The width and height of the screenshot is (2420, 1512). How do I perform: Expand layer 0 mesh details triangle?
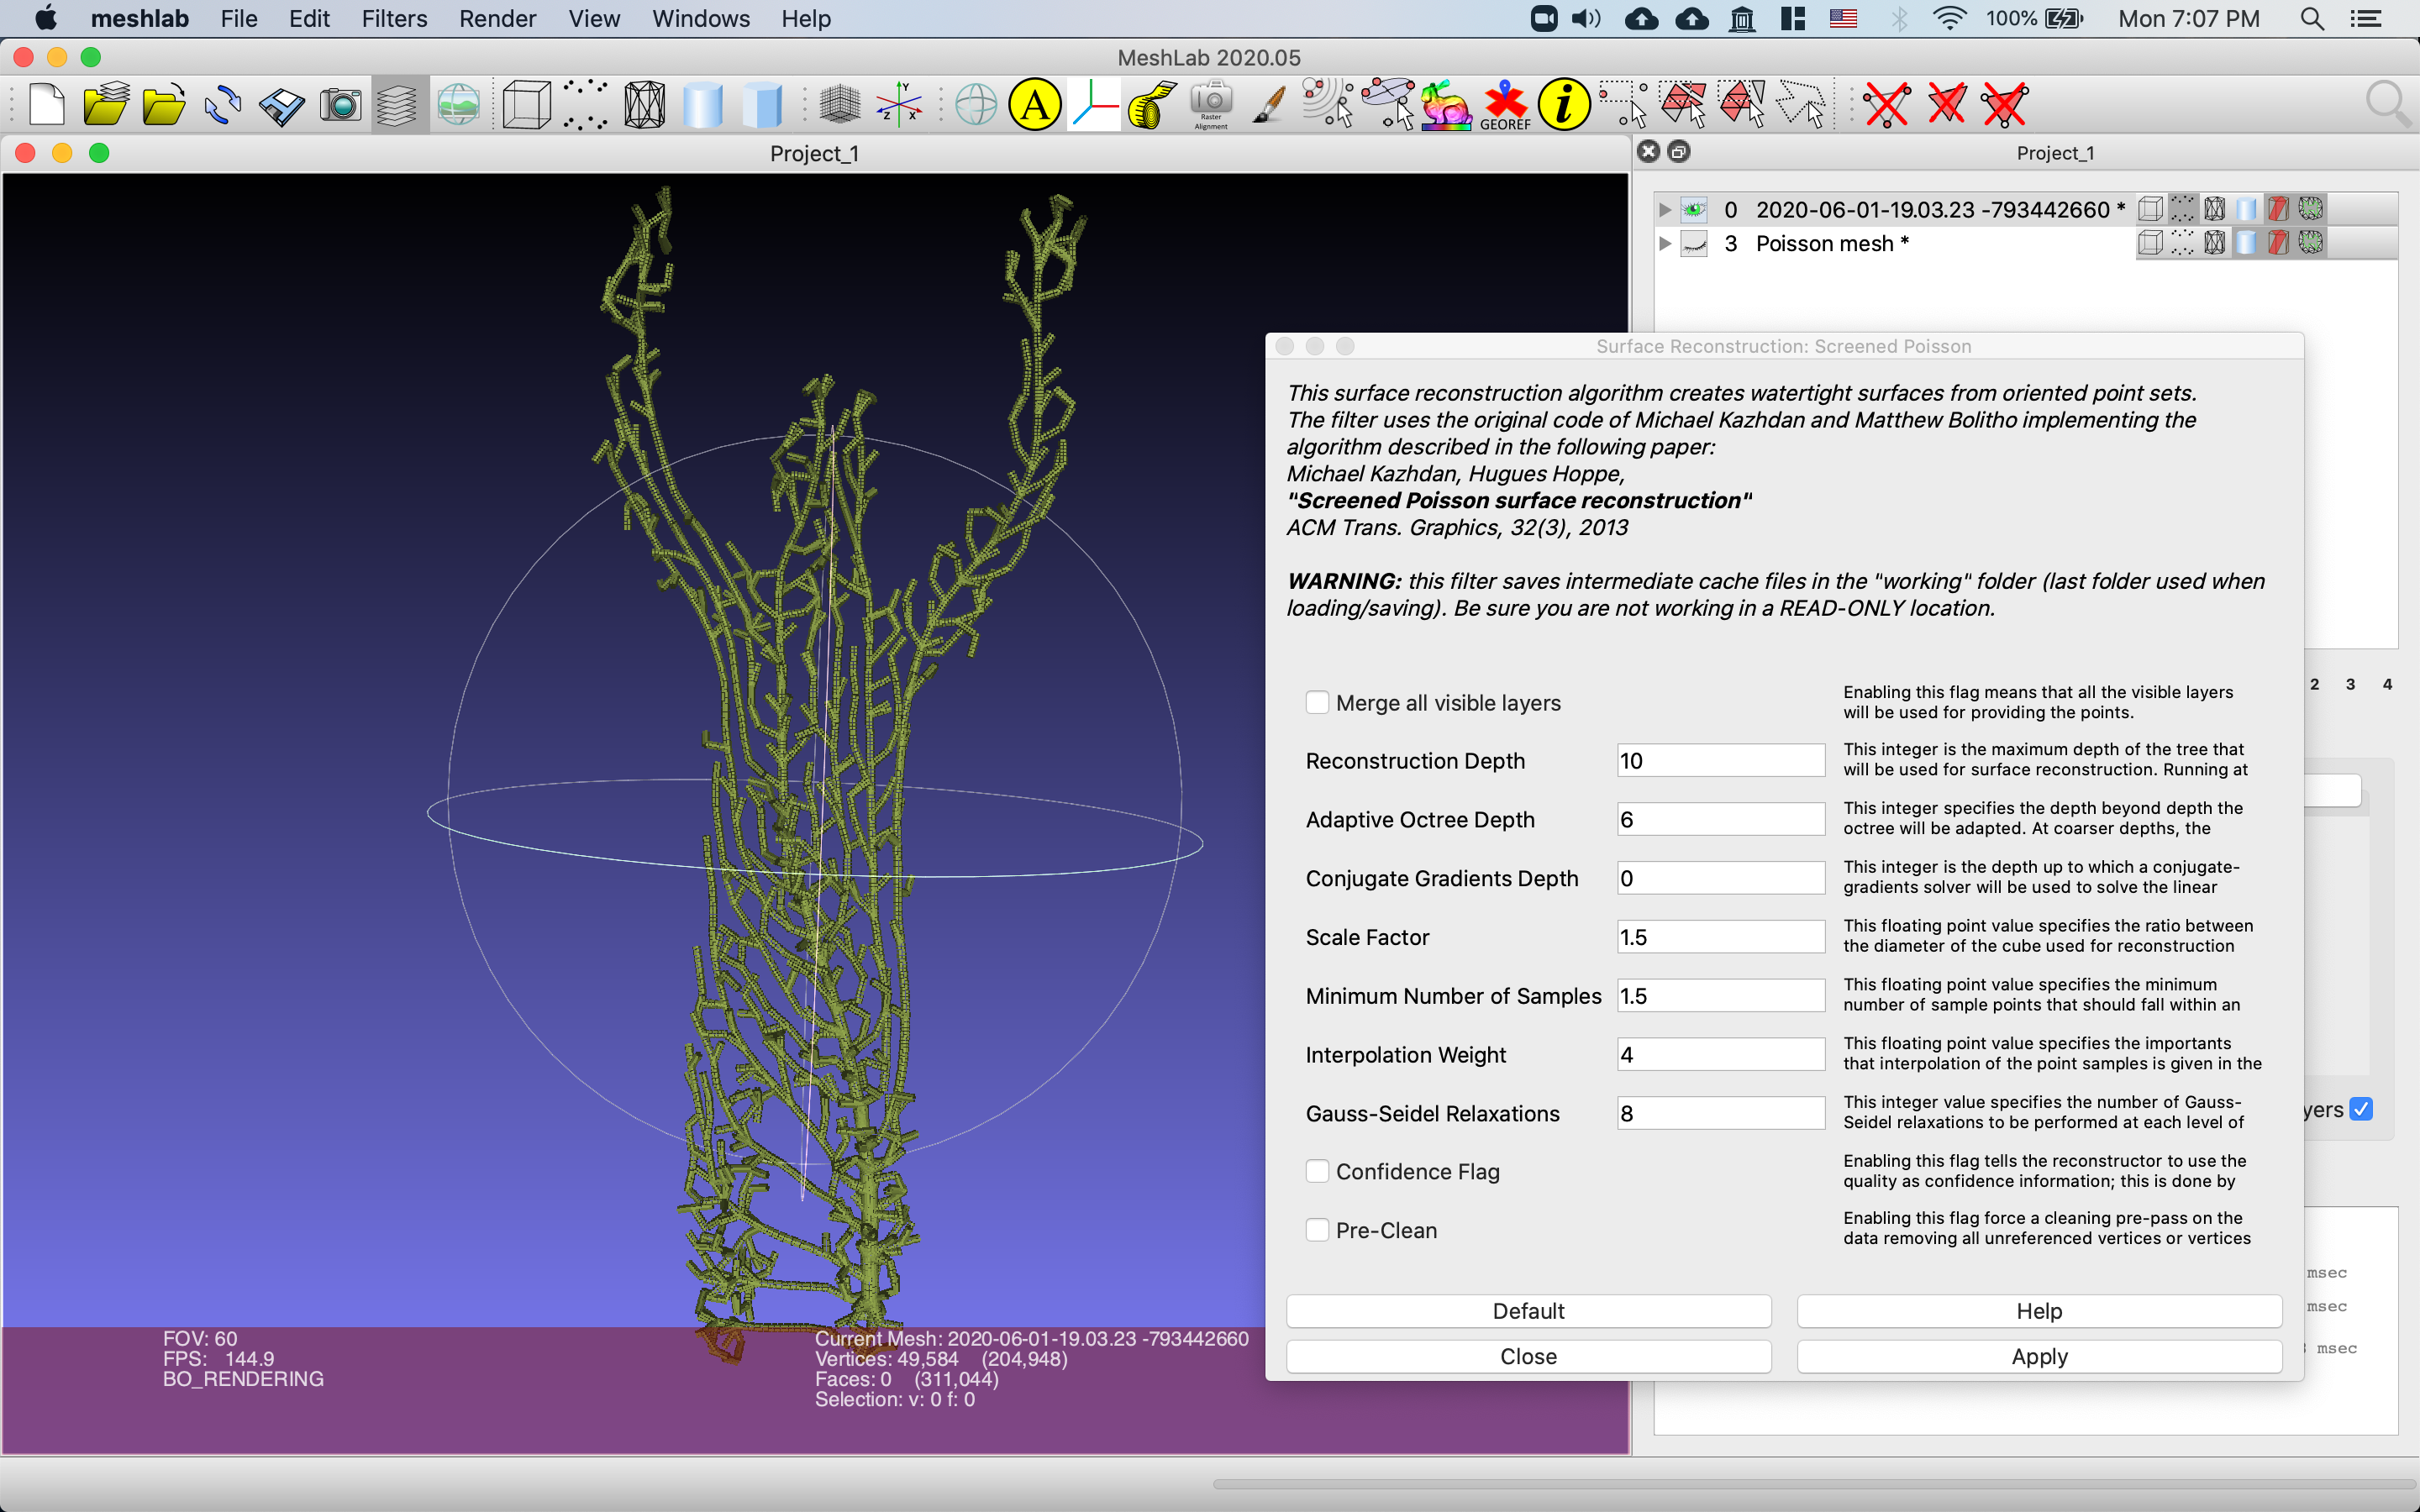1664,209
